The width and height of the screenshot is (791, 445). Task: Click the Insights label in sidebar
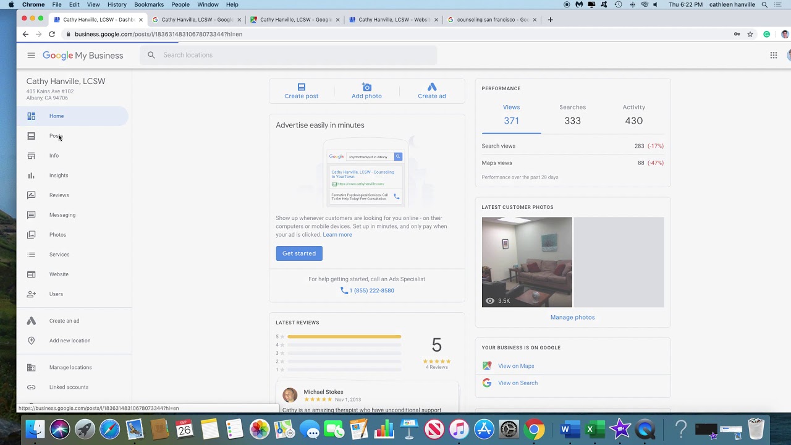(59, 176)
